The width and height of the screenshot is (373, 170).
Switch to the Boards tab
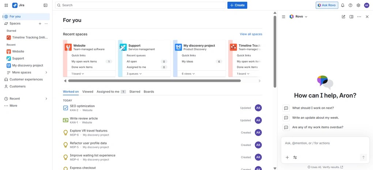click(x=149, y=91)
